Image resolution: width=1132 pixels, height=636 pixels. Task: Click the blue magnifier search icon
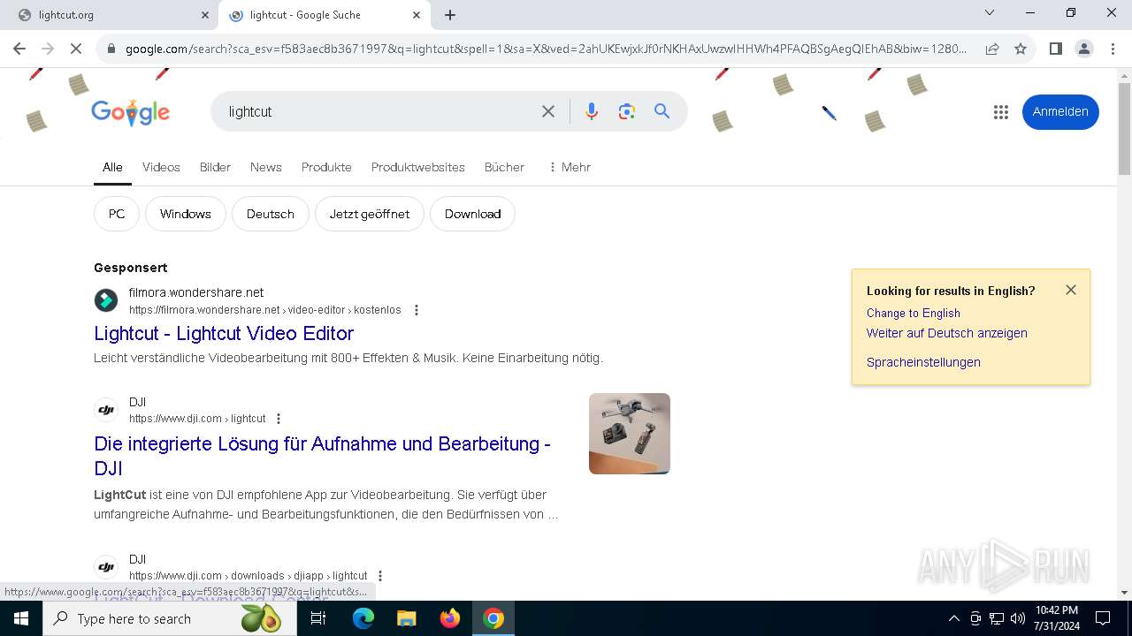pos(662,111)
